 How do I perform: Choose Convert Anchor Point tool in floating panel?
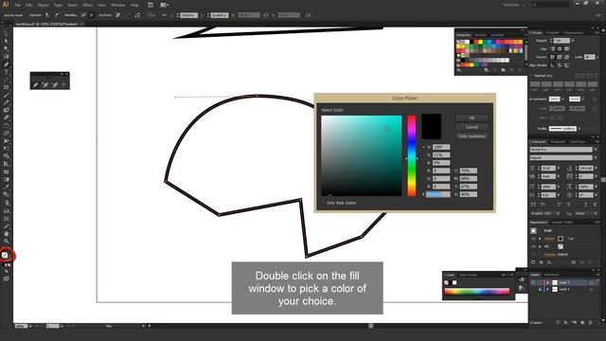[63, 84]
